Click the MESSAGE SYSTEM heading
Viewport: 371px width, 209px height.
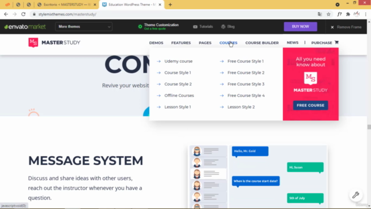coord(85,161)
